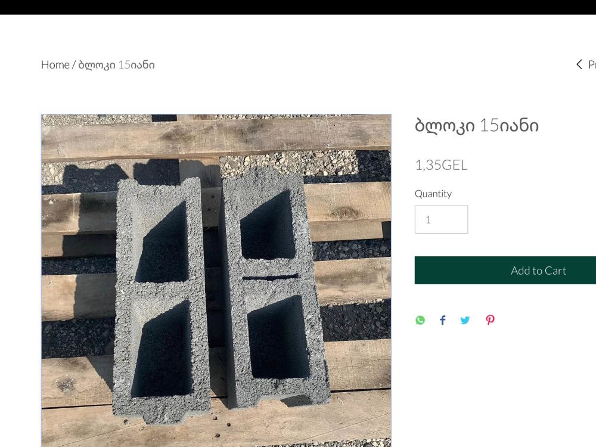Open the concrete block product image
The width and height of the screenshot is (596, 447).
pyautogui.click(x=216, y=281)
